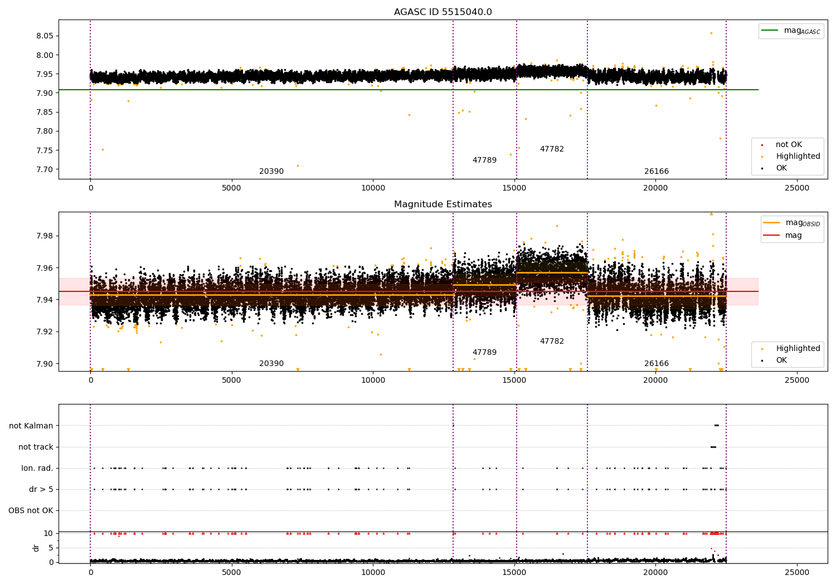Click obsid label 26166 in the top plot
Image resolution: width=836 pixels, height=585 pixels.
(657, 172)
